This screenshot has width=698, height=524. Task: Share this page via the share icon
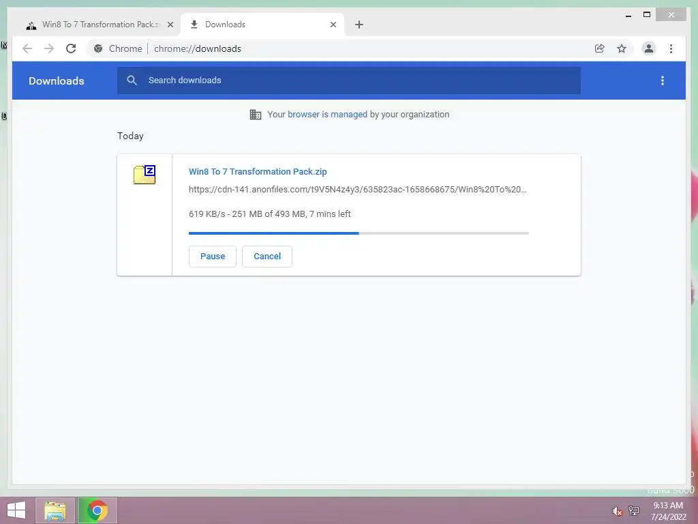tap(600, 48)
